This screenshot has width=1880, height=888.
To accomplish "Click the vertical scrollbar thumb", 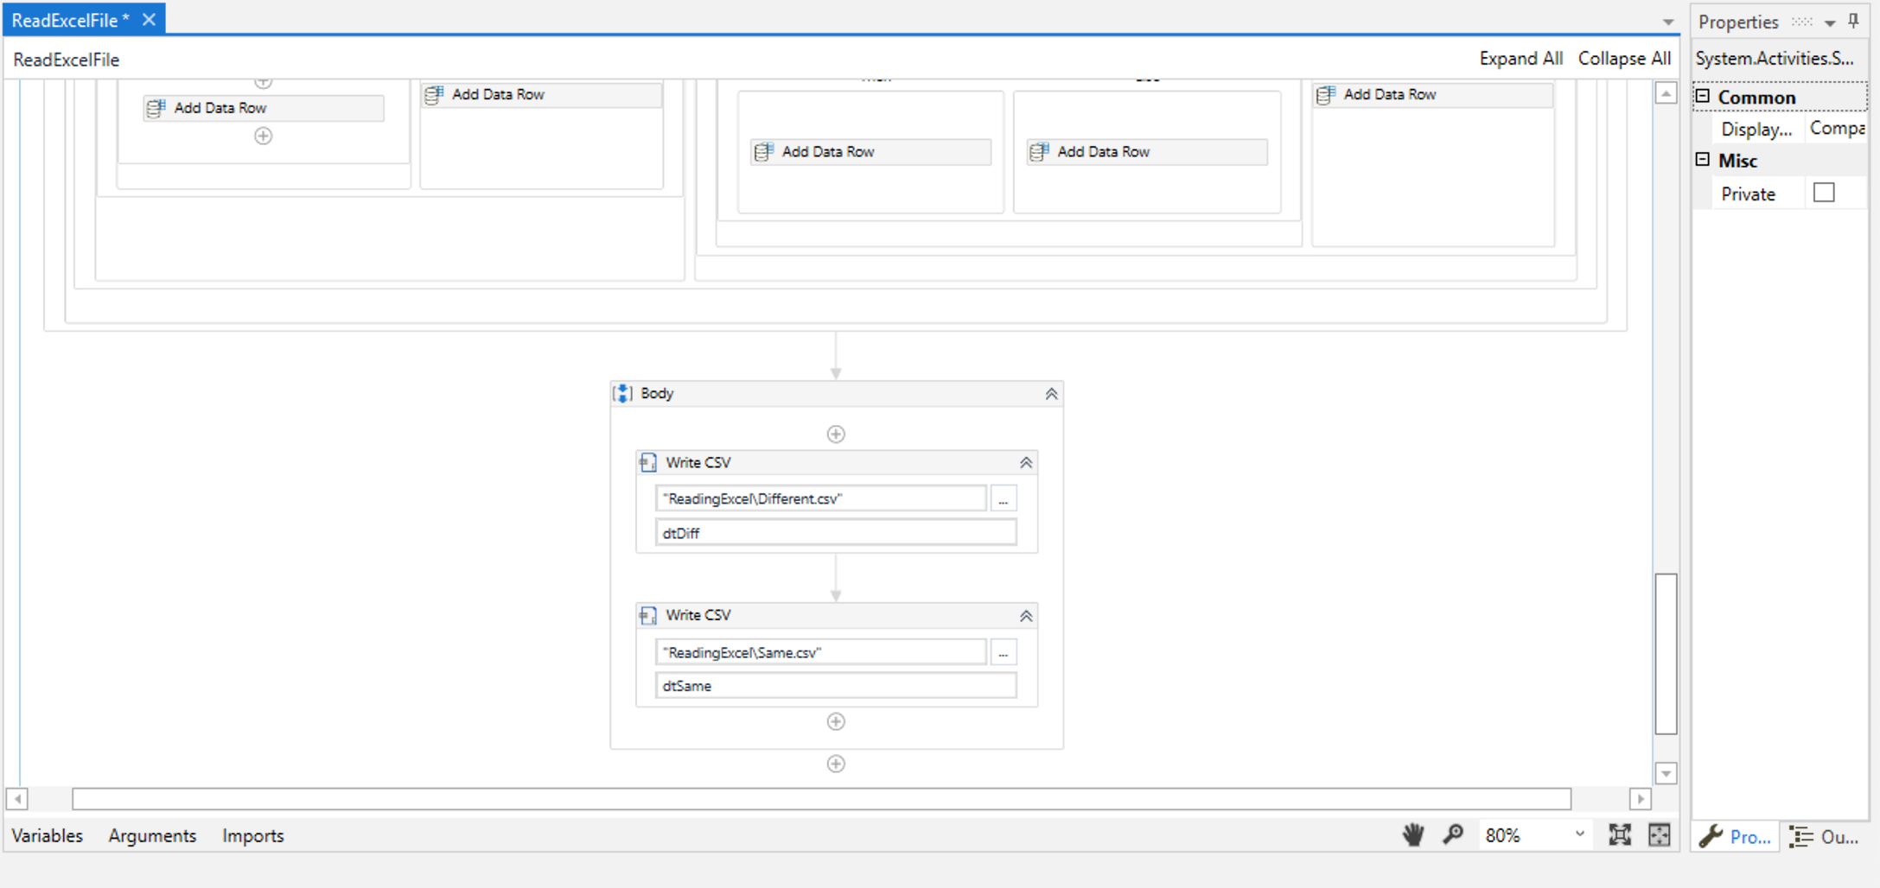I will pyautogui.click(x=1666, y=654).
